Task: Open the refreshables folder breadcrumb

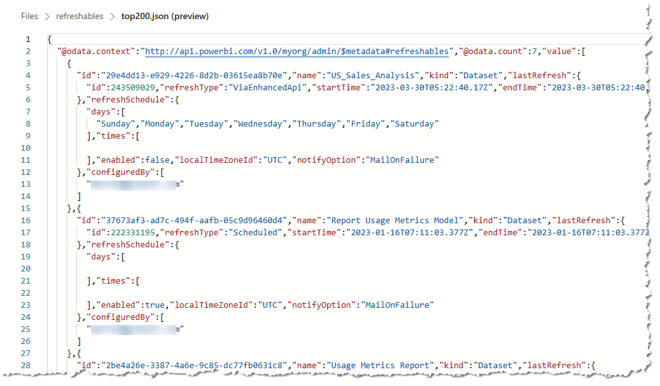Action: point(80,17)
